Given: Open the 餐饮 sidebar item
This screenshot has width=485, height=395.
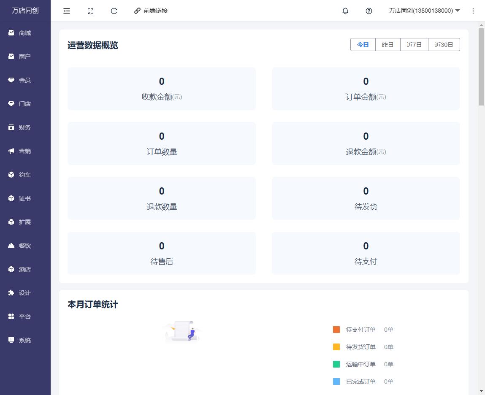Looking at the screenshot, I should (25, 246).
